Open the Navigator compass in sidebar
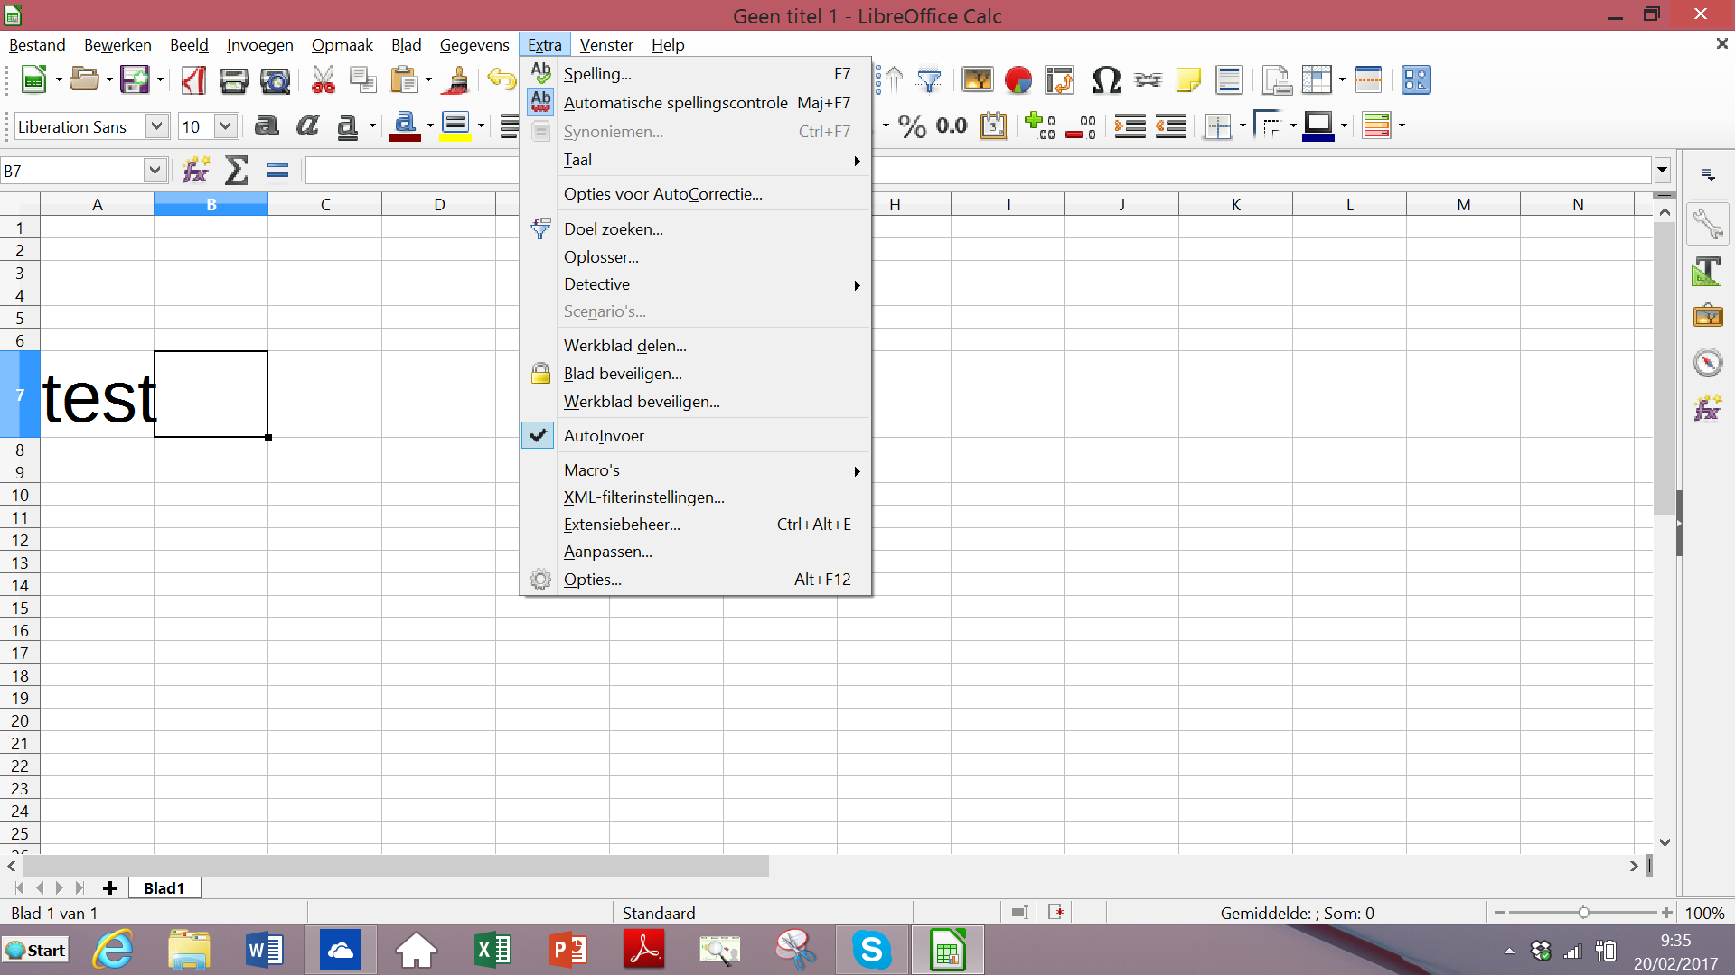The height and width of the screenshot is (975, 1735). [1707, 363]
